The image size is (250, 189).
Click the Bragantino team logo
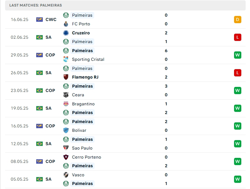(66, 104)
